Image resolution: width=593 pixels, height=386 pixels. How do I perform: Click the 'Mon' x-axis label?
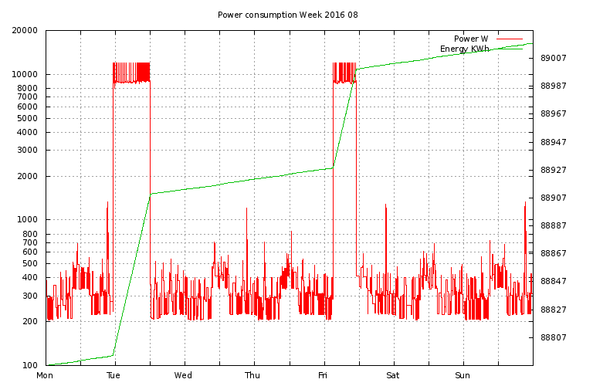point(45,375)
